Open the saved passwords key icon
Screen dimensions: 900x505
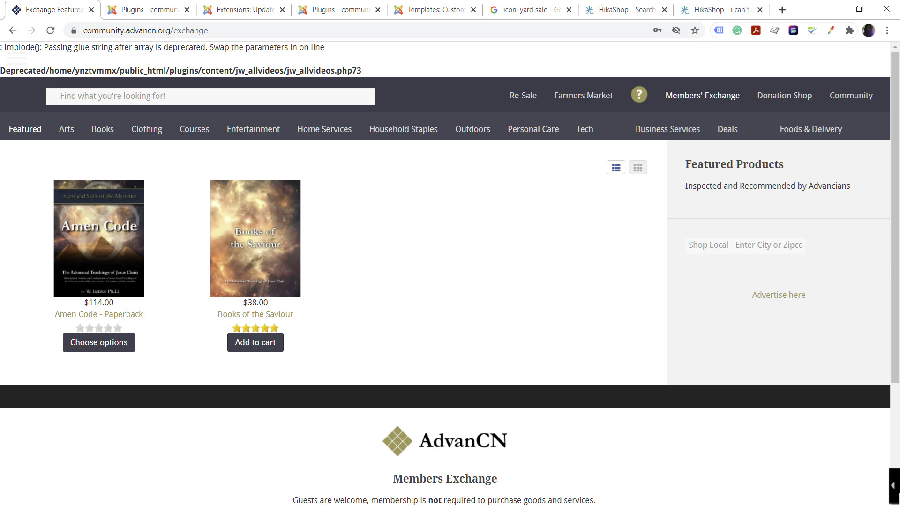[657, 30]
